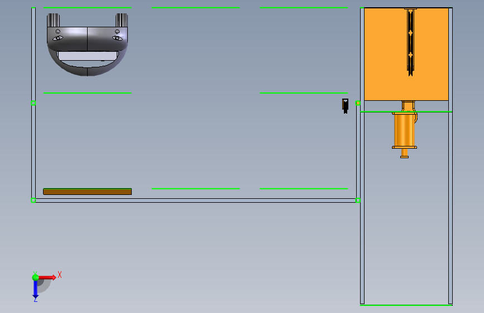Select the long horizontal bottom frame beam
Image resolution: width=484 pixels, height=313 pixels.
(x=196, y=200)
